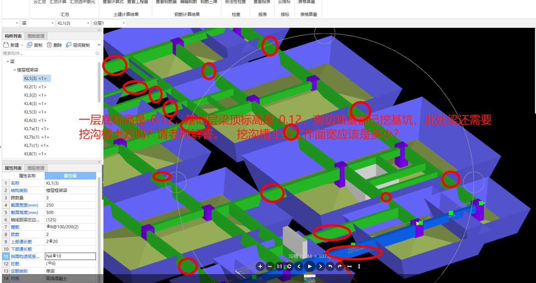Flip image vertically with up-down arrow
Viewport: 536px width, 283px height.
coord(359,266)
